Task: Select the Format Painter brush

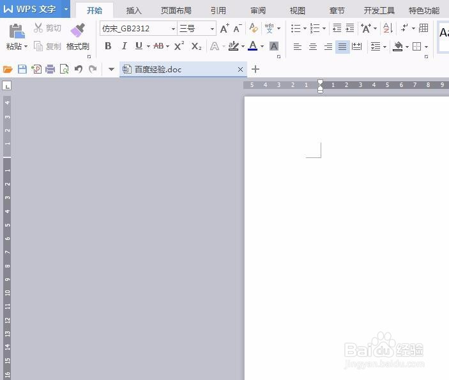Action: point(78,30)
